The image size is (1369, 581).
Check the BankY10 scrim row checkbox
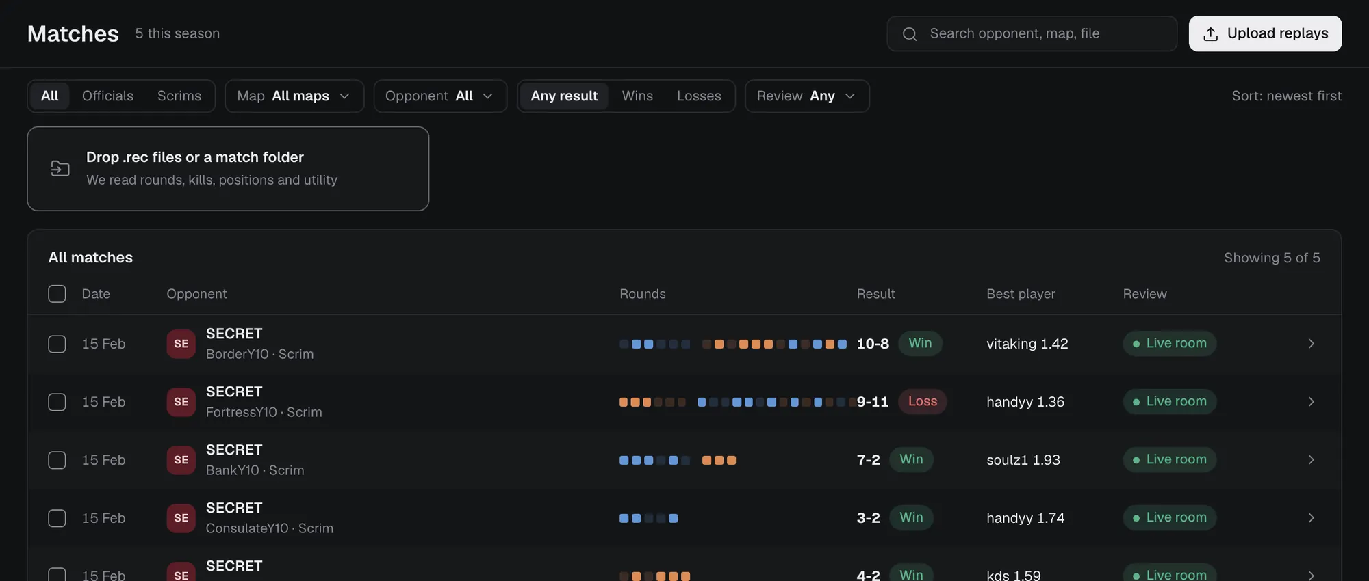pos(57,460)
